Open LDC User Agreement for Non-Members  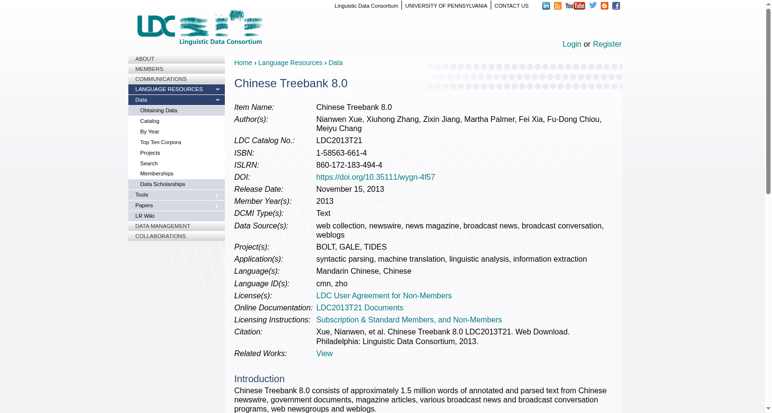[x=384, y=296]
